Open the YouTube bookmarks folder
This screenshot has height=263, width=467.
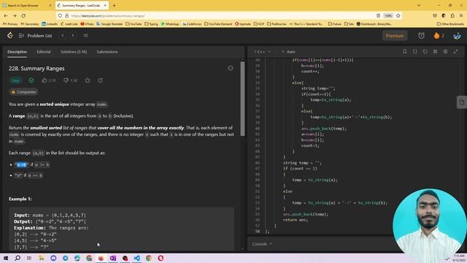click(134, 24)
